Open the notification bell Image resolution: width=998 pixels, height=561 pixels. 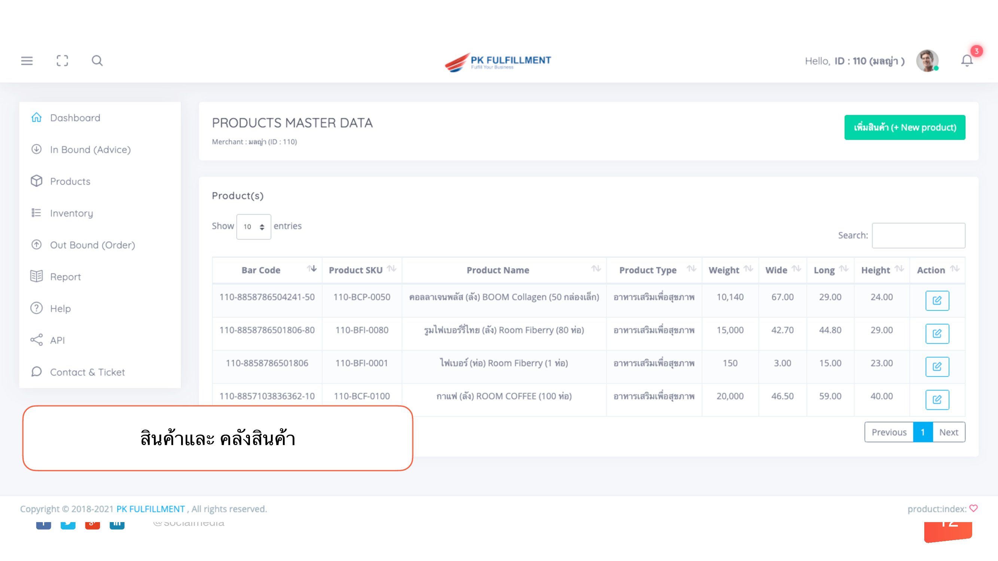tap(967, 61)
